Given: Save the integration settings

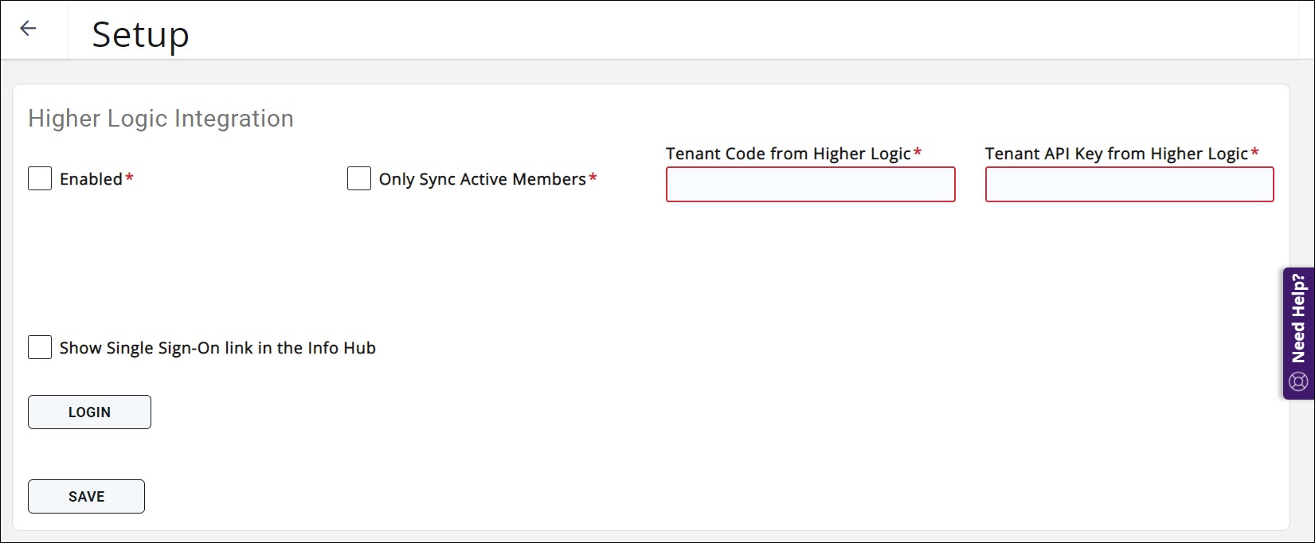Looking at the screenshot, I should tap(86, 496).
